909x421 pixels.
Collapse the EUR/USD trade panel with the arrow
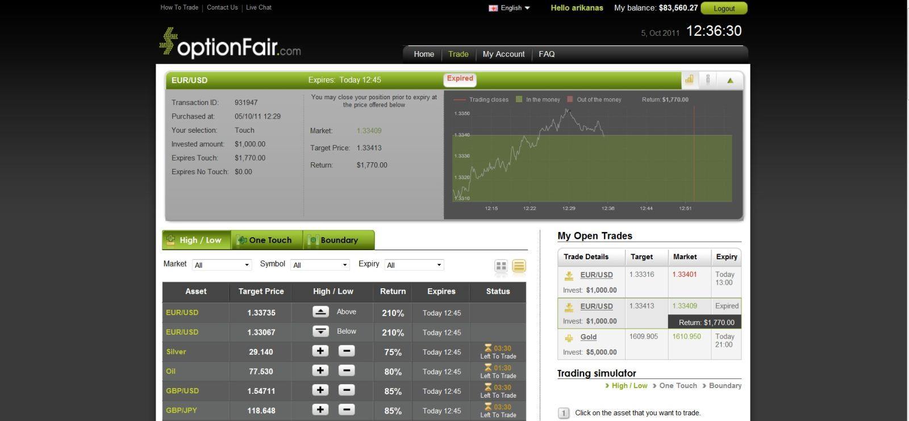point(730,81)
